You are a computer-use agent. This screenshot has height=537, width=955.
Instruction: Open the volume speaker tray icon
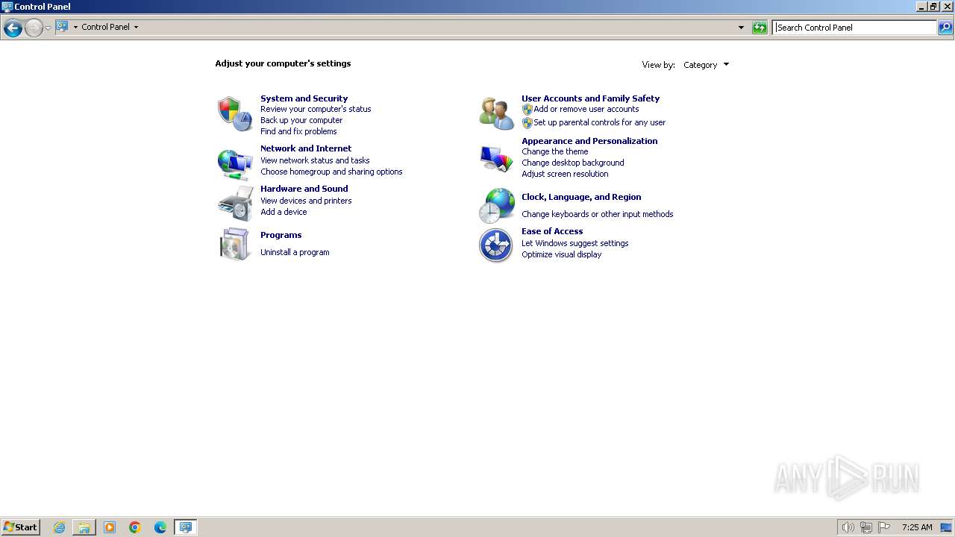point(848,527)
